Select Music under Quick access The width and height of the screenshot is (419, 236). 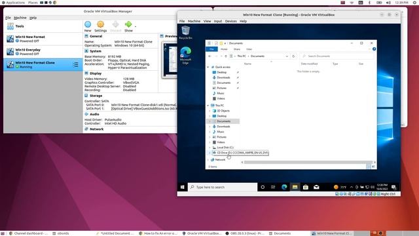pos(221,93)
